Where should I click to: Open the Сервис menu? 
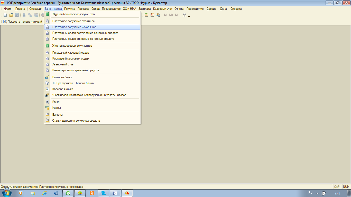point(211,9)
